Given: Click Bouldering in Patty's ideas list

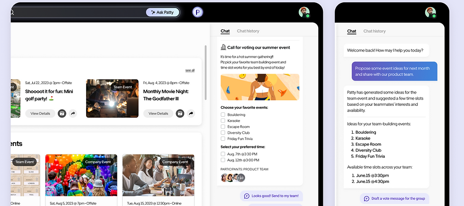Looking at the screenshot, I should 366,132.
